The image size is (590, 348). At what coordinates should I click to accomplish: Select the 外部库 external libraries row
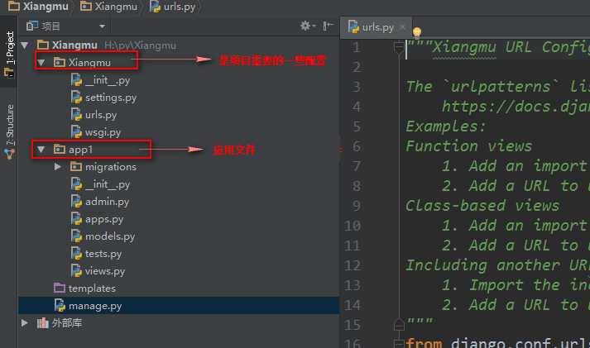pyautogui.click(x=179, y=323)
